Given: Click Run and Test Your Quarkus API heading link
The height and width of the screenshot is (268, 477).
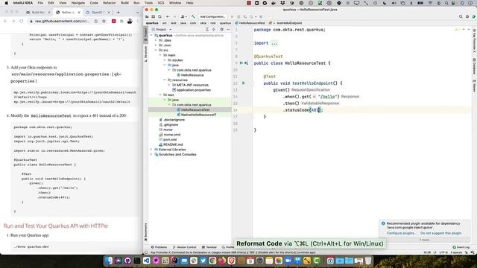Looking at the screenshot, I should pyautogui.click(x=56, y=226).
